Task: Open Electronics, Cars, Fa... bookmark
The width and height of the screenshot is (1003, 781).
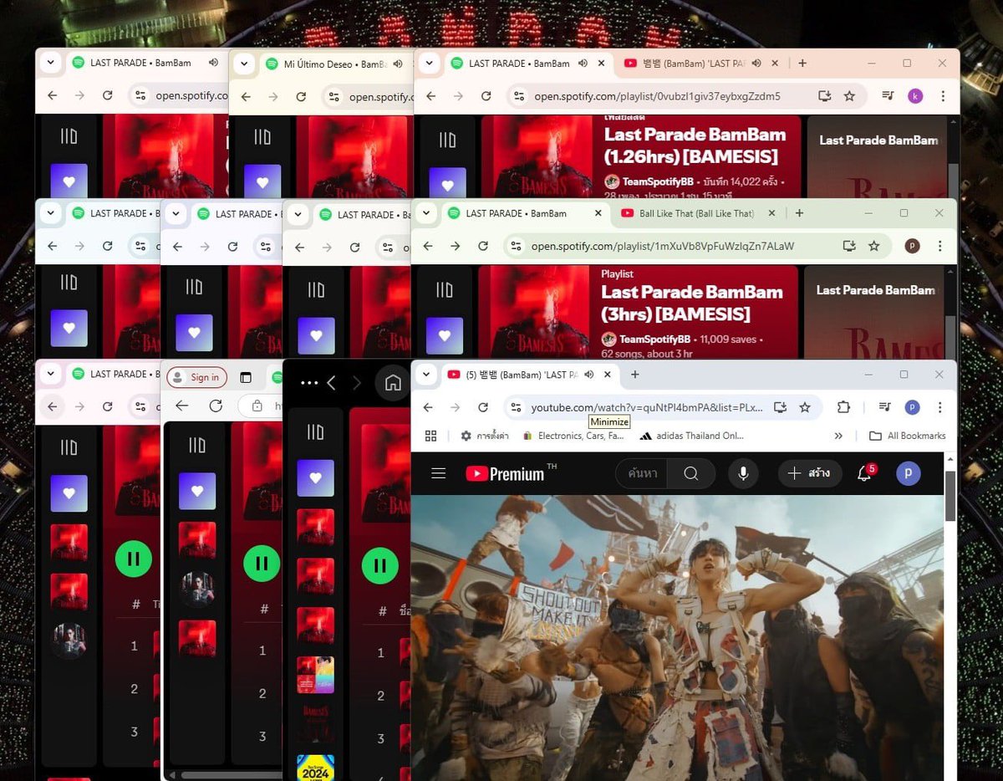Action: click(x=573, y=436)
